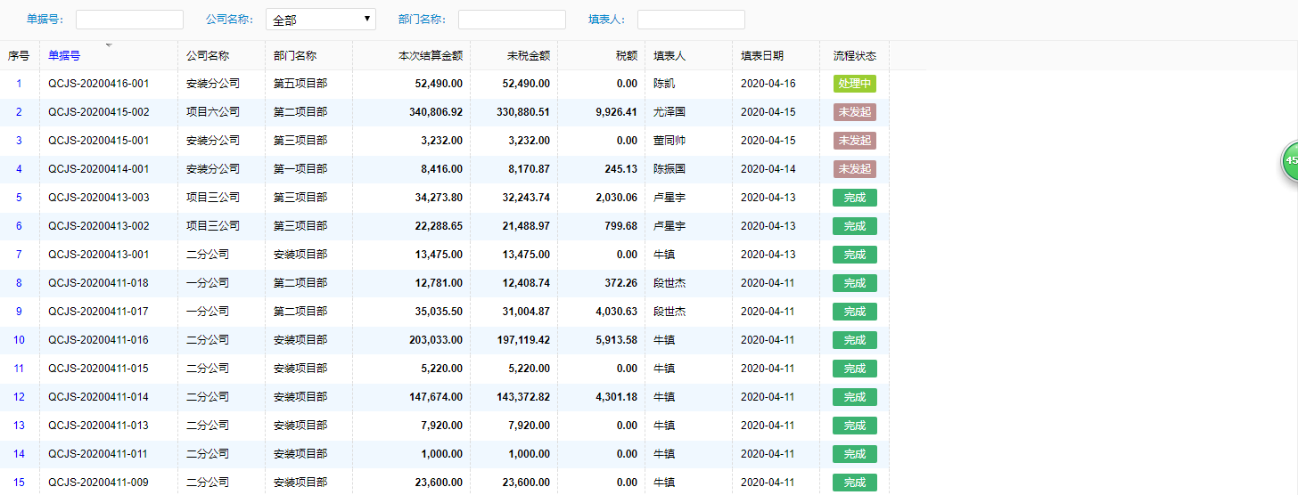1298x495 pixels.
Task: Open row number 15 link
Action: point(19,483)
